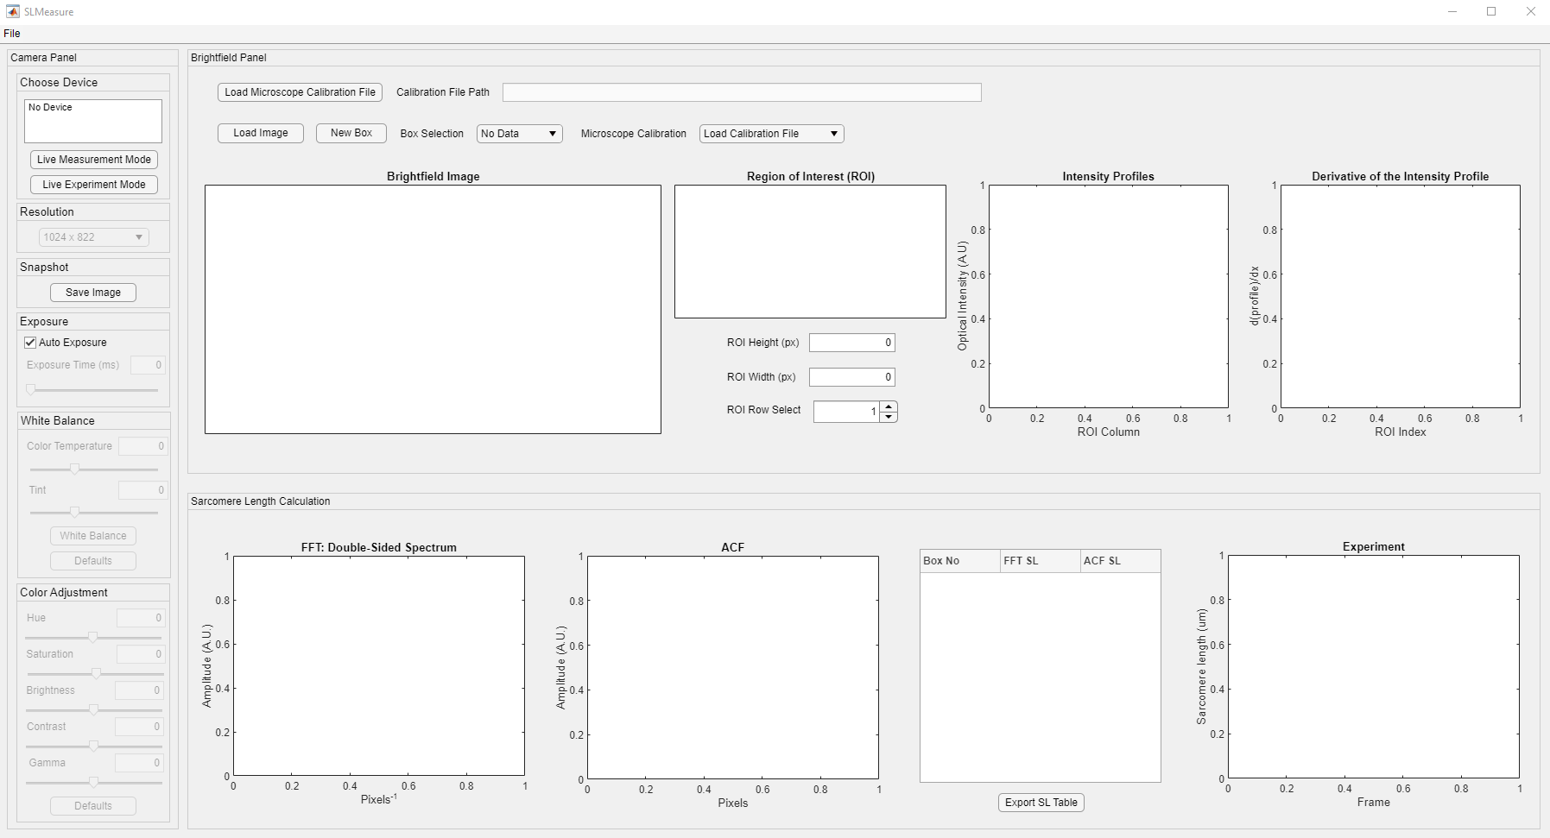Click the Brightness value field

pyautogui.click(x=139, y=690)
